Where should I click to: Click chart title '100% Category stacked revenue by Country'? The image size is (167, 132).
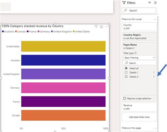(x=33, y=26)
